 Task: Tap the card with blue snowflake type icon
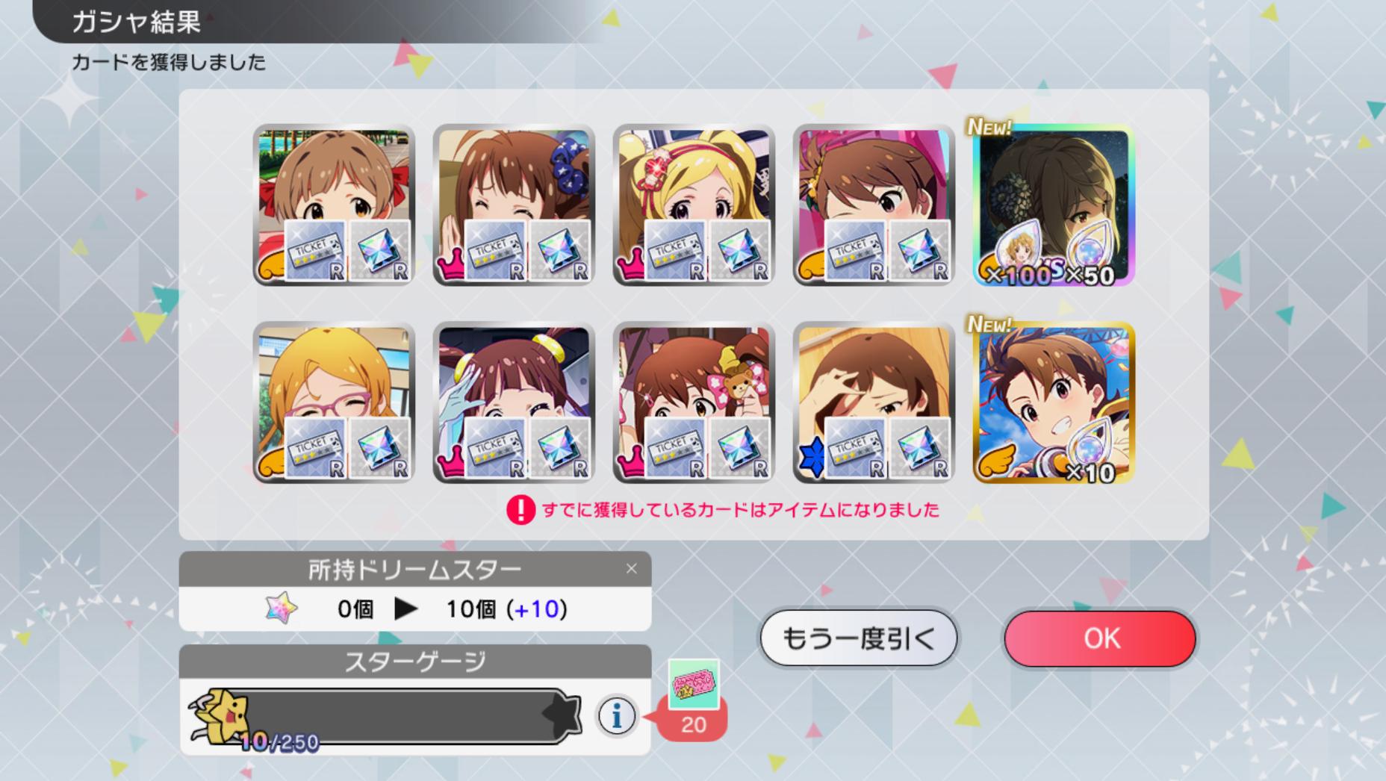[874, 402]
